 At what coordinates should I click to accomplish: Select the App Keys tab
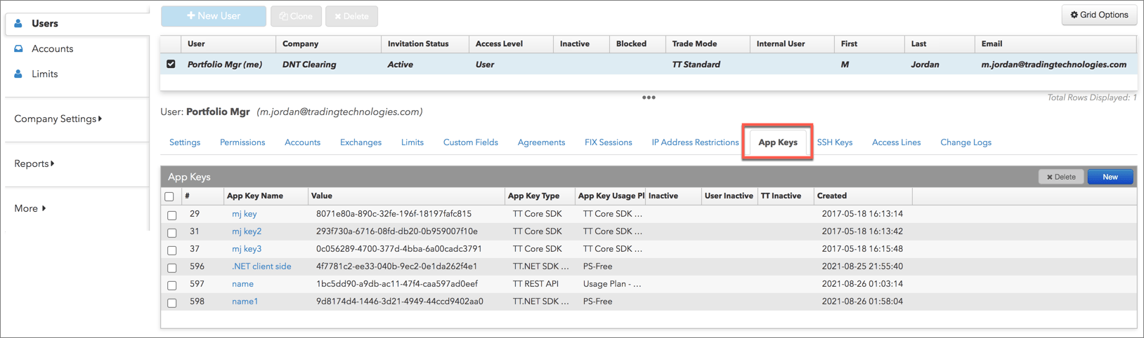[x=778, y=142]
